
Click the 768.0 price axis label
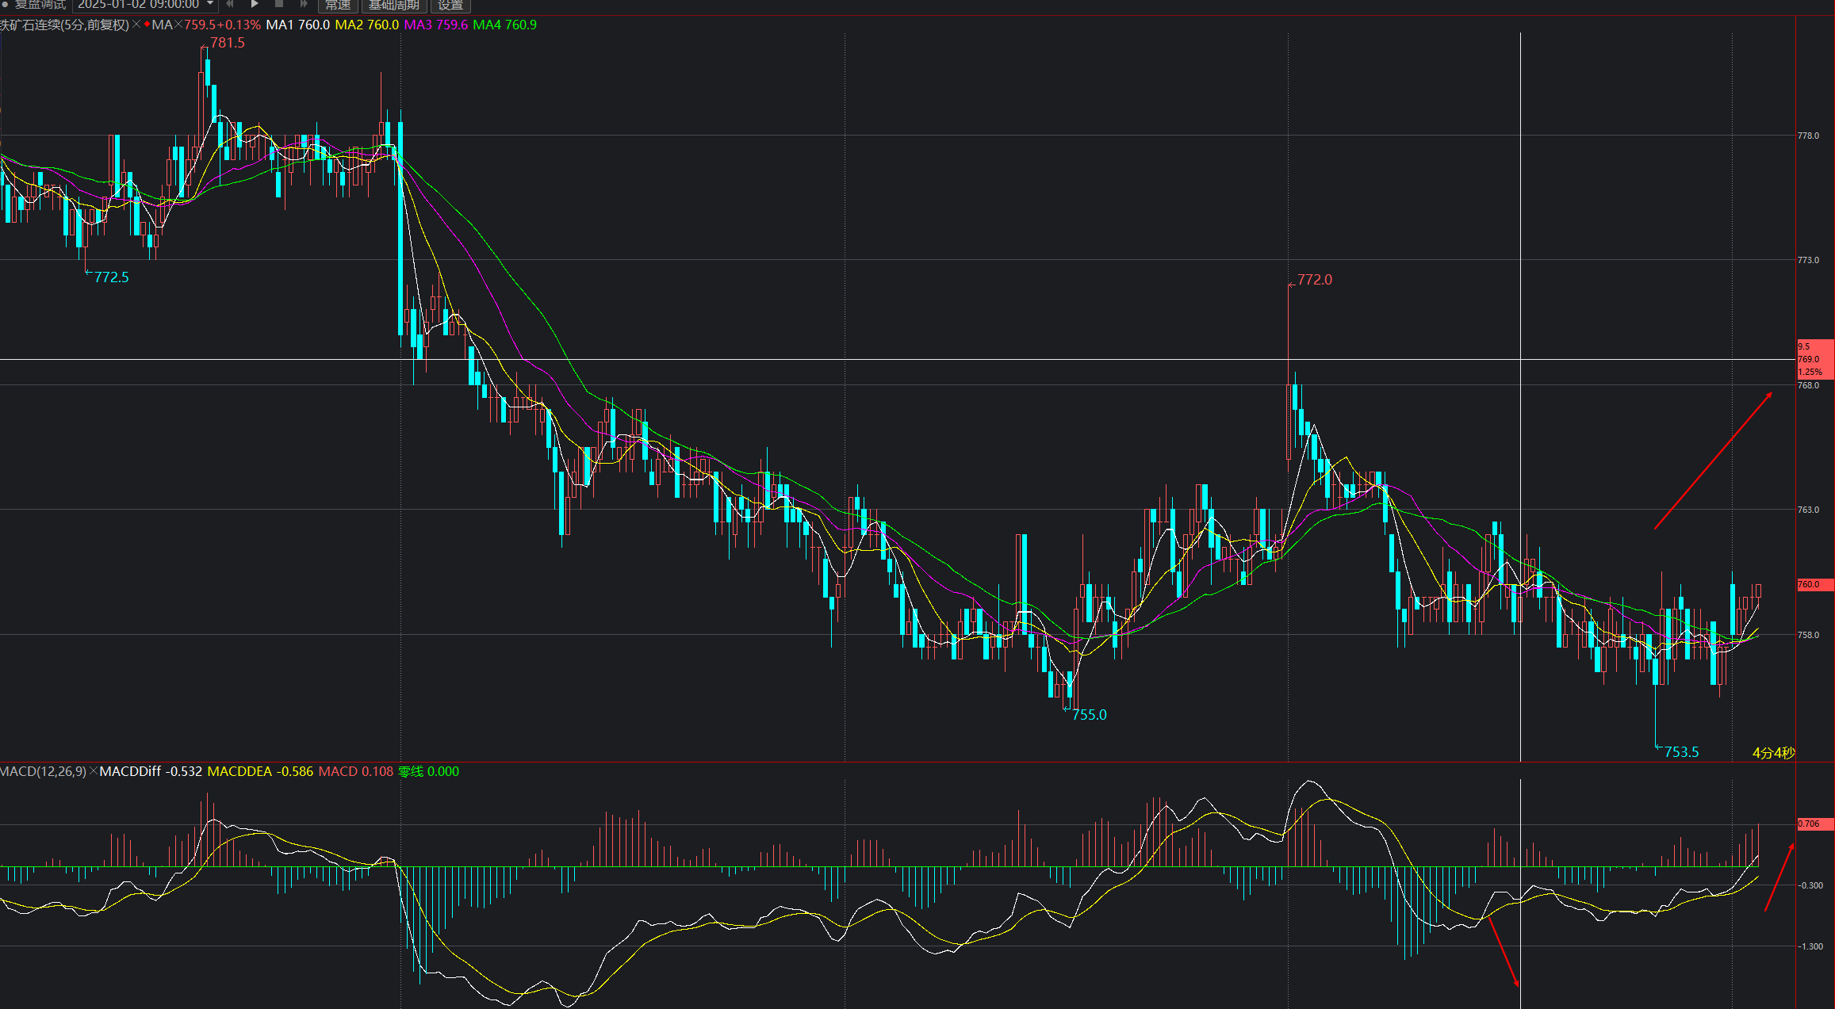[1808, 385]
